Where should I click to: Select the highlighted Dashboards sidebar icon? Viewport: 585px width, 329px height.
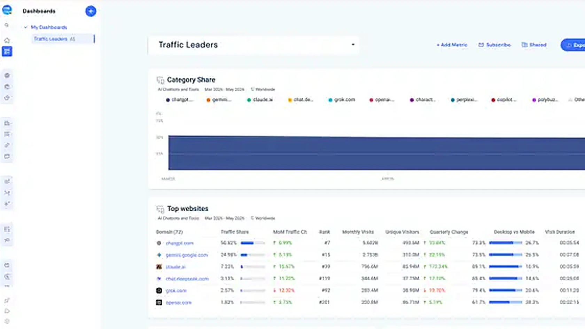pyautogui.click(x=7, y=52)
